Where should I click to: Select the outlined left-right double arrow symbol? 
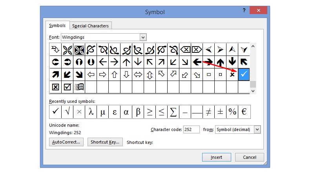[138, 74]
